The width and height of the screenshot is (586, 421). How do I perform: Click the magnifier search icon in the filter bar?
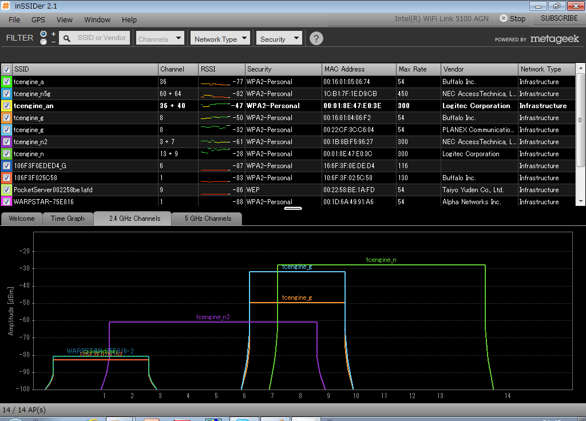coord(66,38)
